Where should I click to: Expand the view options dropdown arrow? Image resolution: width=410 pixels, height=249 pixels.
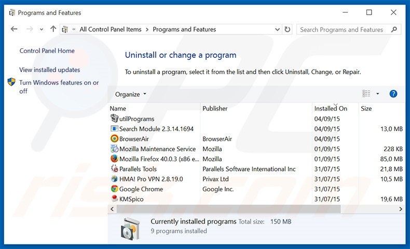point(378,94)
